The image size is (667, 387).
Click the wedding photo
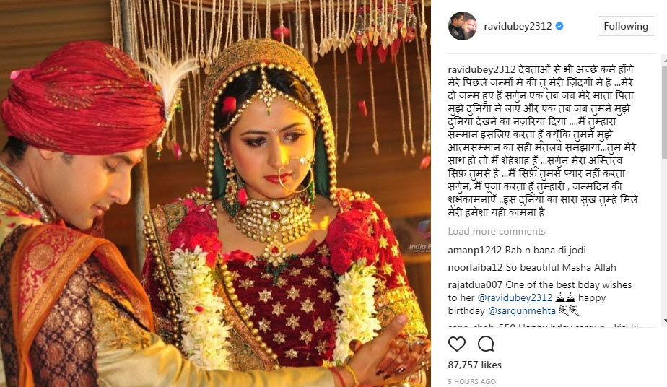pyautogui.click(x=215, y=193)
